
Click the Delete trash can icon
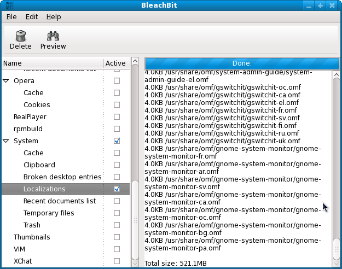pyautogui.click(x=21, y=36)
